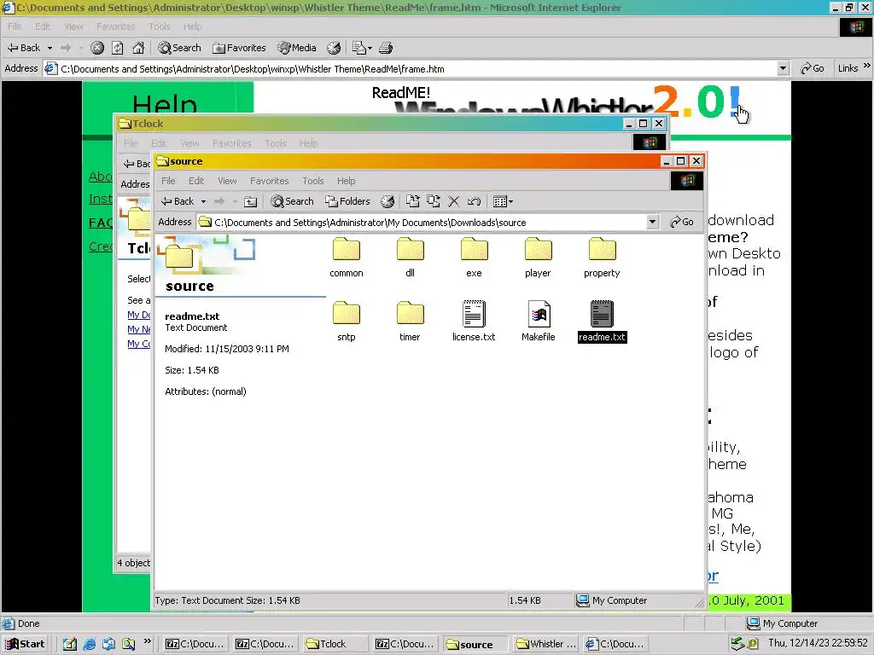Open Back history arrow in source window
Image resolution: width=874 pixels, height=655 pixels.
(x=203, y=201)
